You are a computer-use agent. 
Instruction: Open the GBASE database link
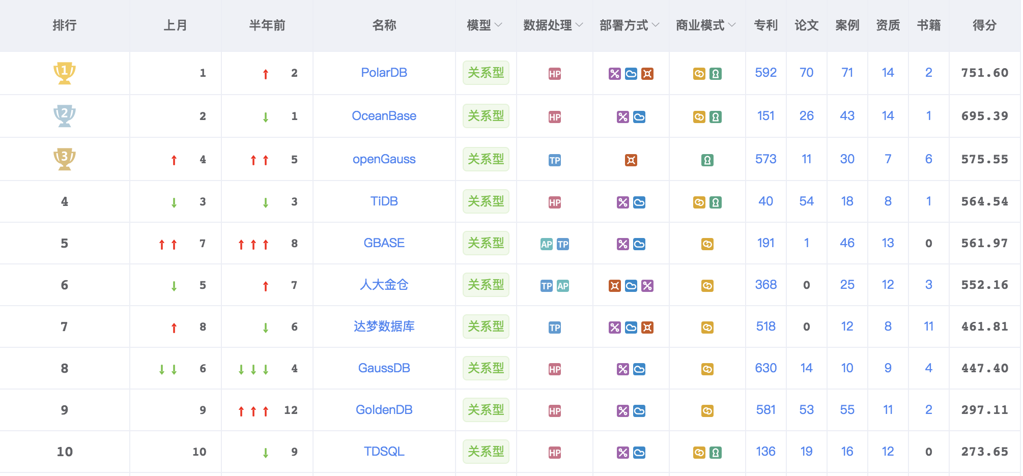coord(384,243)
